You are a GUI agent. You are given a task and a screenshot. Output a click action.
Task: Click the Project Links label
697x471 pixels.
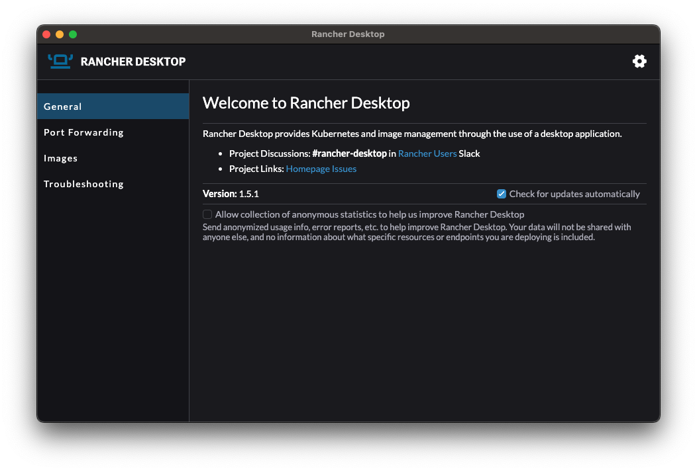[256, 169]
